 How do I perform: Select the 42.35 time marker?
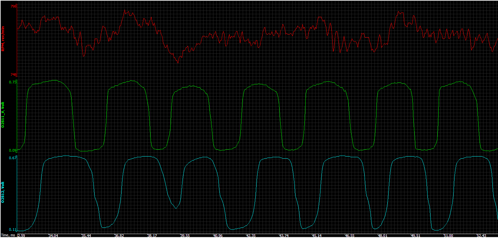click(x=251, y=236)
